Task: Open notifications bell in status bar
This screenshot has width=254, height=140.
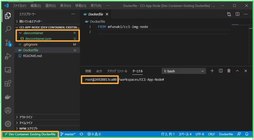Action: (x=247, y=134)
